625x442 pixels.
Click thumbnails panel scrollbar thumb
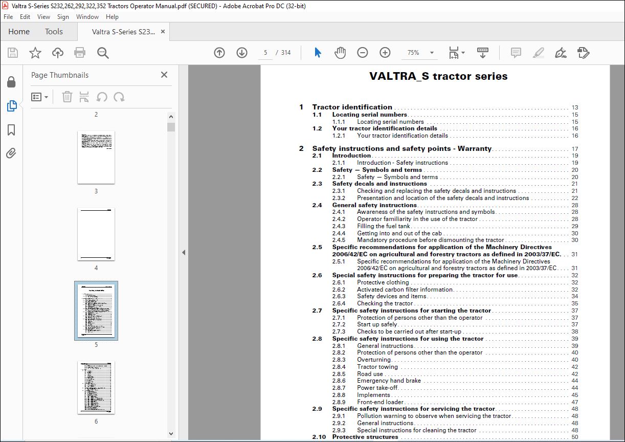coord(171,127)
